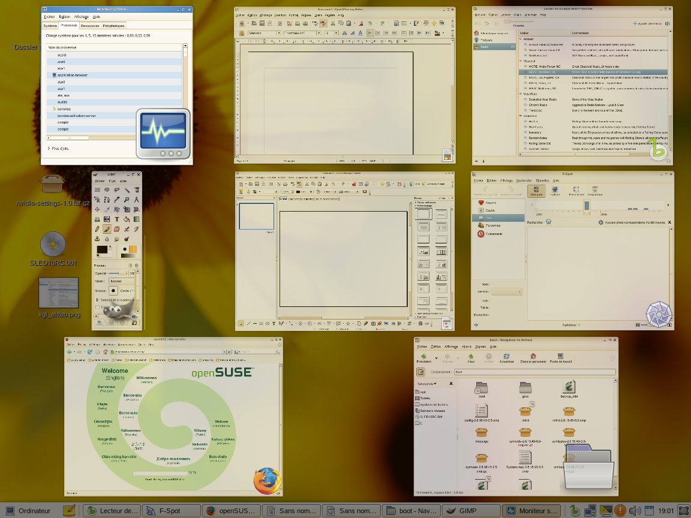Screen dimensions: 691x518
Task: Click F-Spot taskbar button
Action: pyautogui.click(x=171, y=511)
